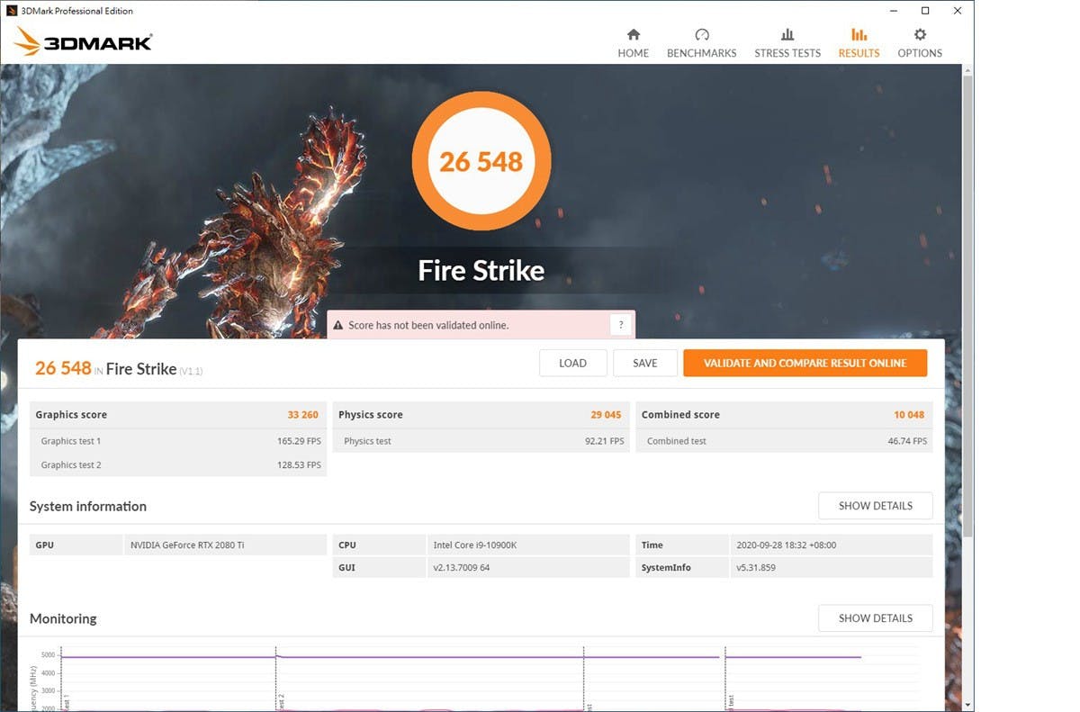Save the Fire Strike result
The image size is (1080, 712).
click(645, 363)
